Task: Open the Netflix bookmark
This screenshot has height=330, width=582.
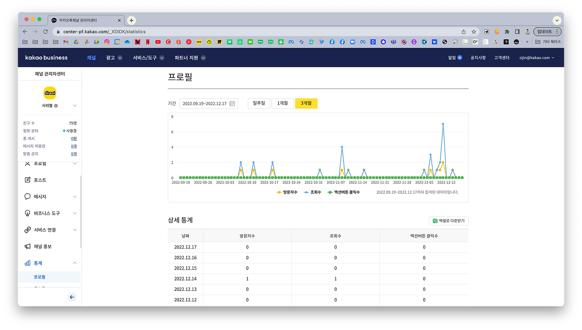Action: click(x=147, y=42)
